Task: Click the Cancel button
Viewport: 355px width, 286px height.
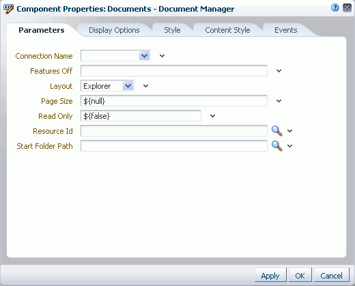Action: (331, 276)
